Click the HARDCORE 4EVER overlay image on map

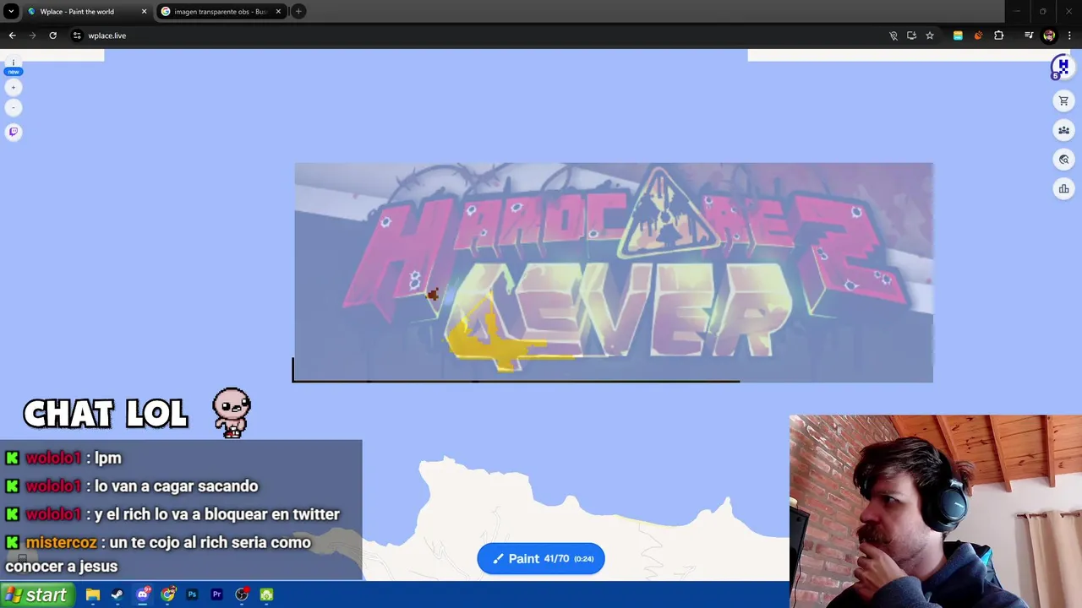614,272
